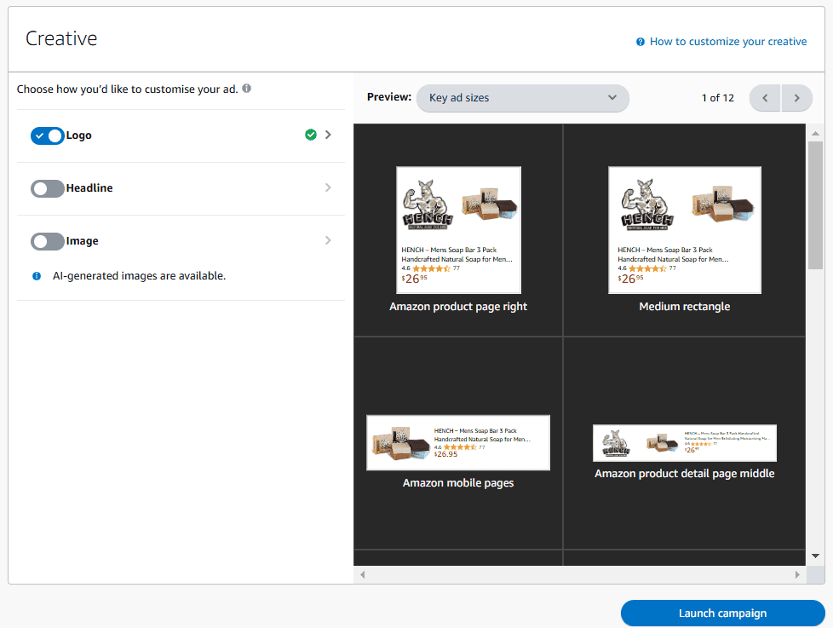
Task: Click the up arrow on the vertical preview scrollbar
Action: click(816, 132)
